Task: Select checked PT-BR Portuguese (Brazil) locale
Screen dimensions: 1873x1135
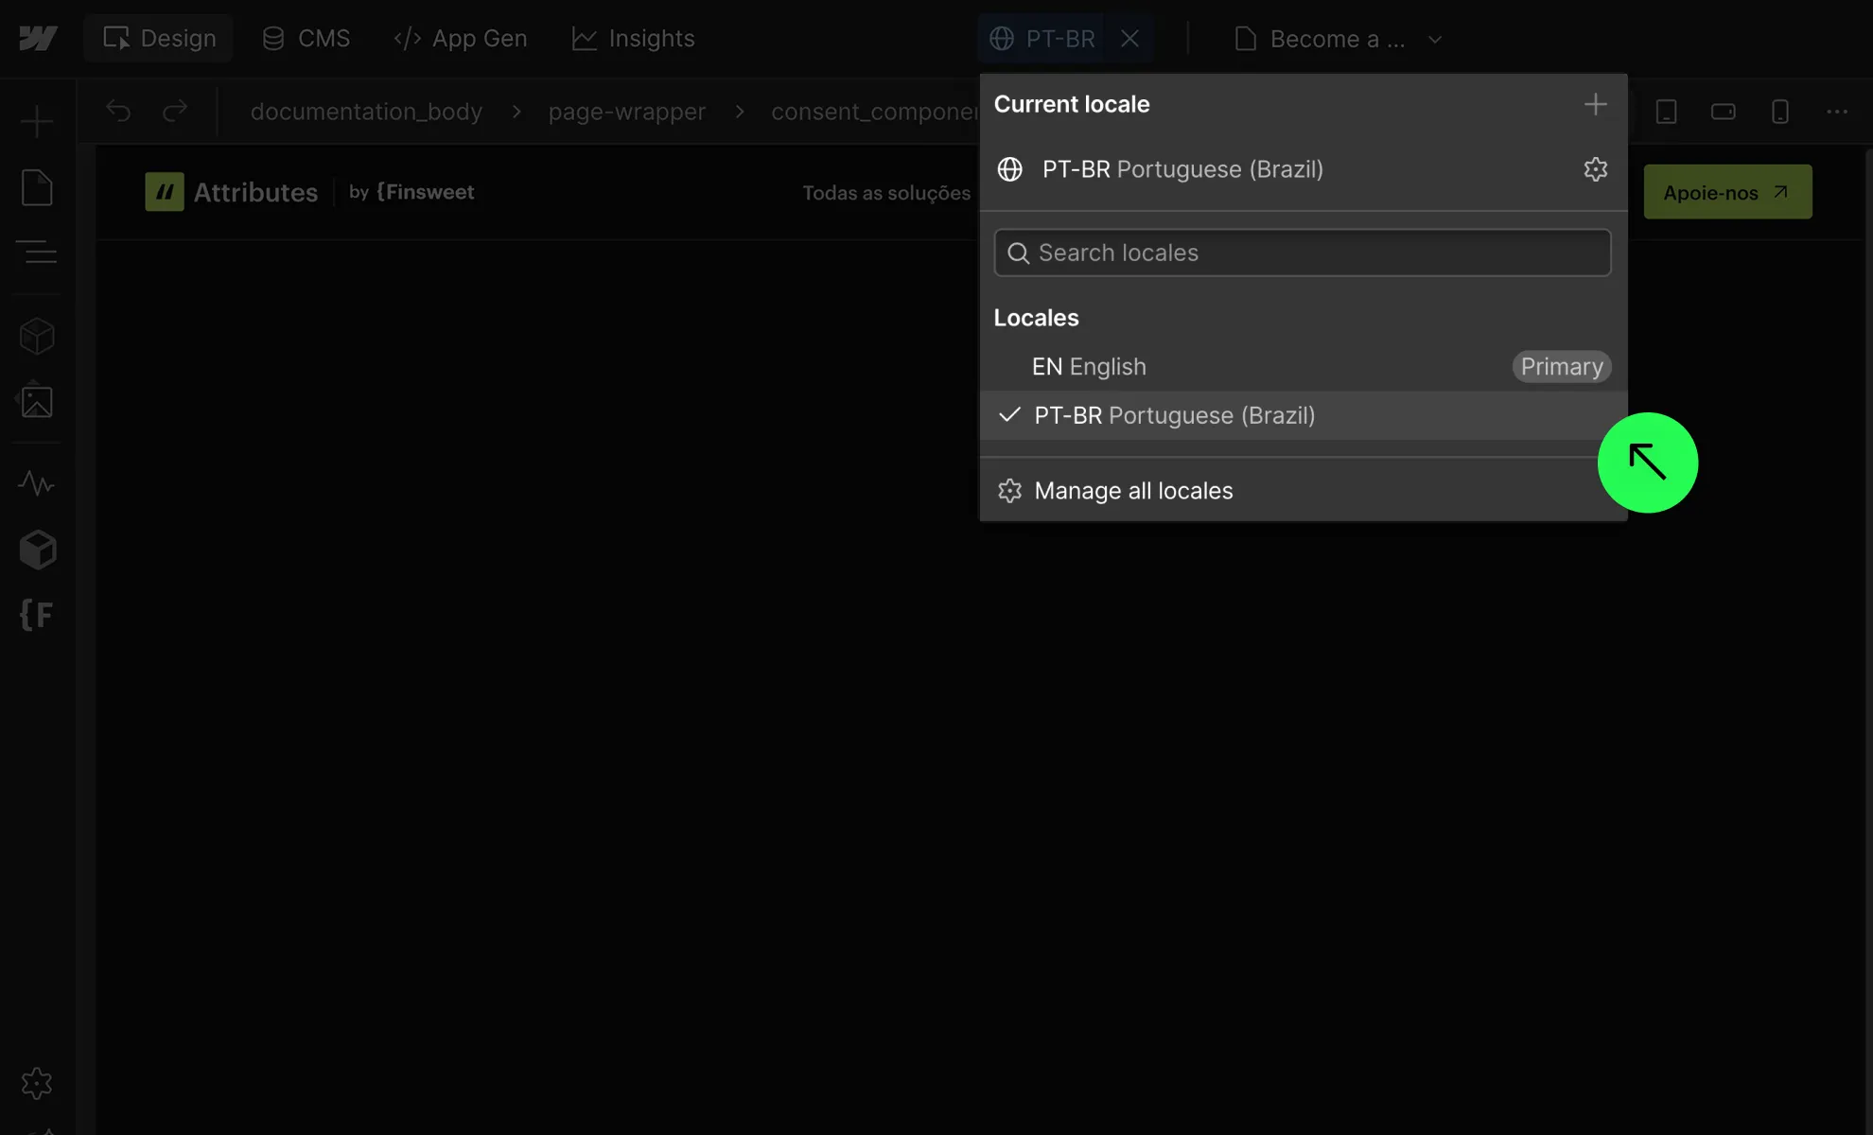Action: [1174, 416]
